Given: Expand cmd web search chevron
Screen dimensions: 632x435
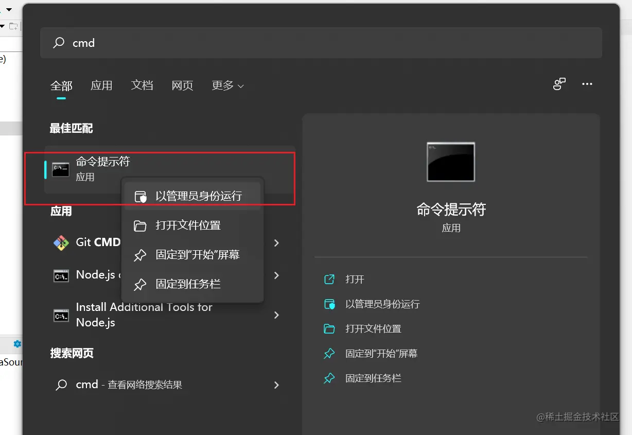Looking at the screenshot, I should click(276, 385).
